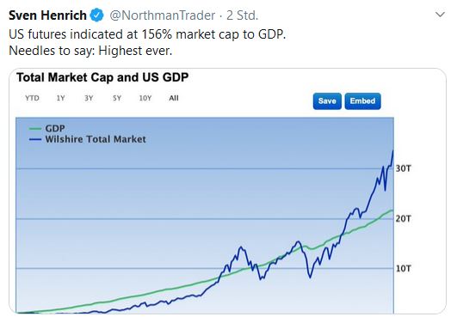Click the green GDP legend line swatch
Screen dimensions: 457x323
(35, 129)
